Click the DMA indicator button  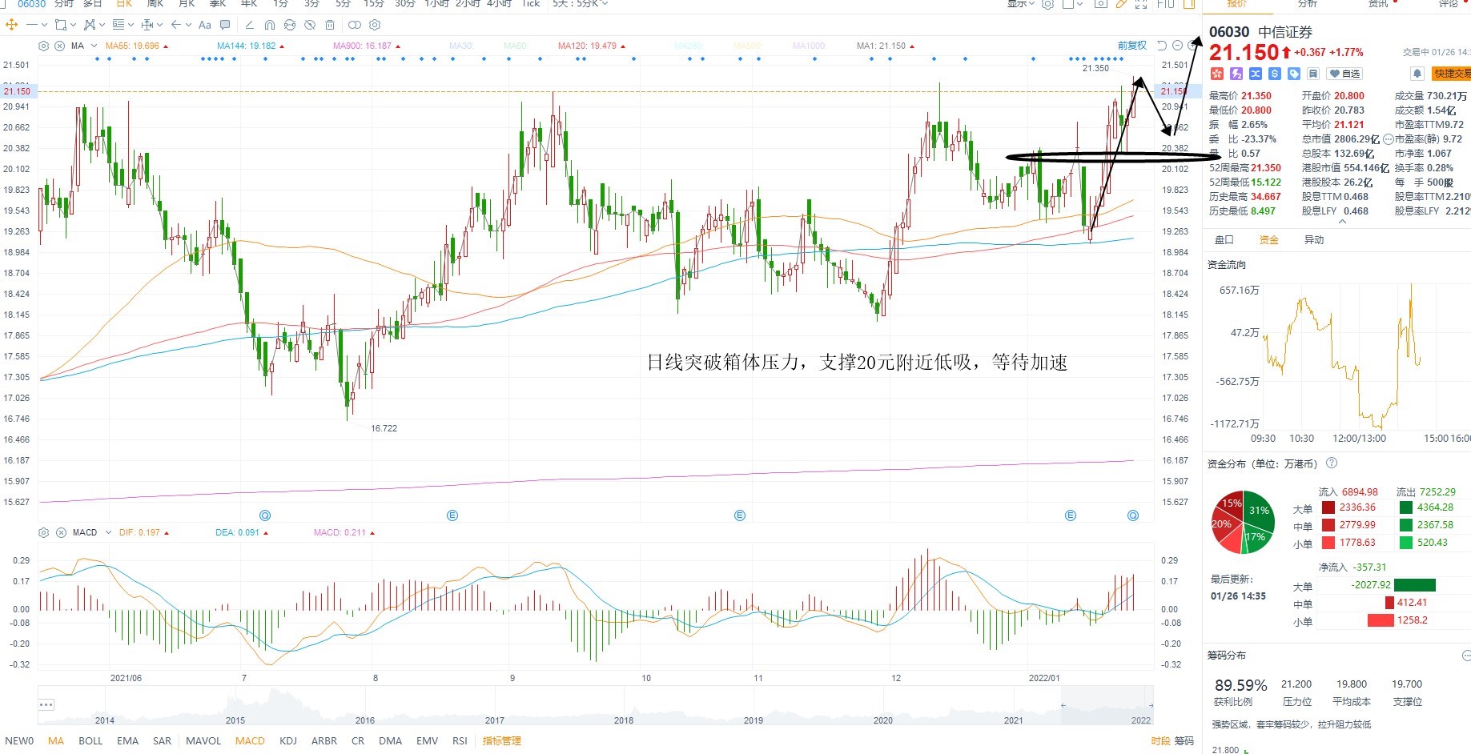390,741
